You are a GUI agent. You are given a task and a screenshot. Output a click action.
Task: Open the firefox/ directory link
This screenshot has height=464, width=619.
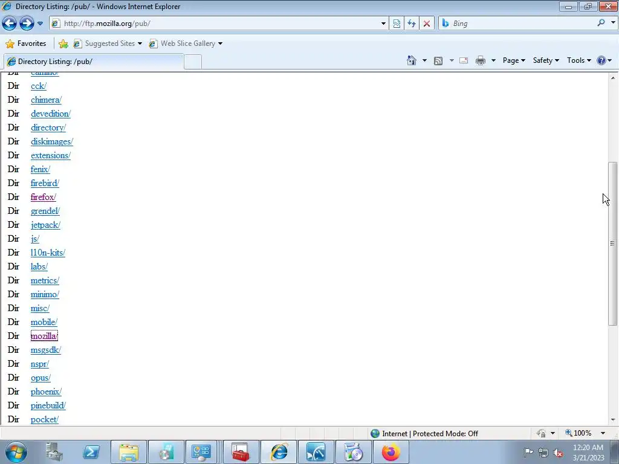(44, 197)
